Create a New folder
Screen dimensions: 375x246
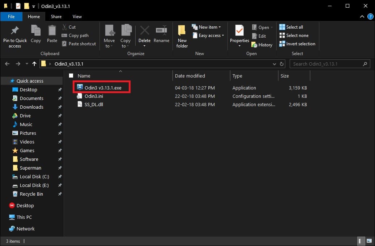coord(182,36)
